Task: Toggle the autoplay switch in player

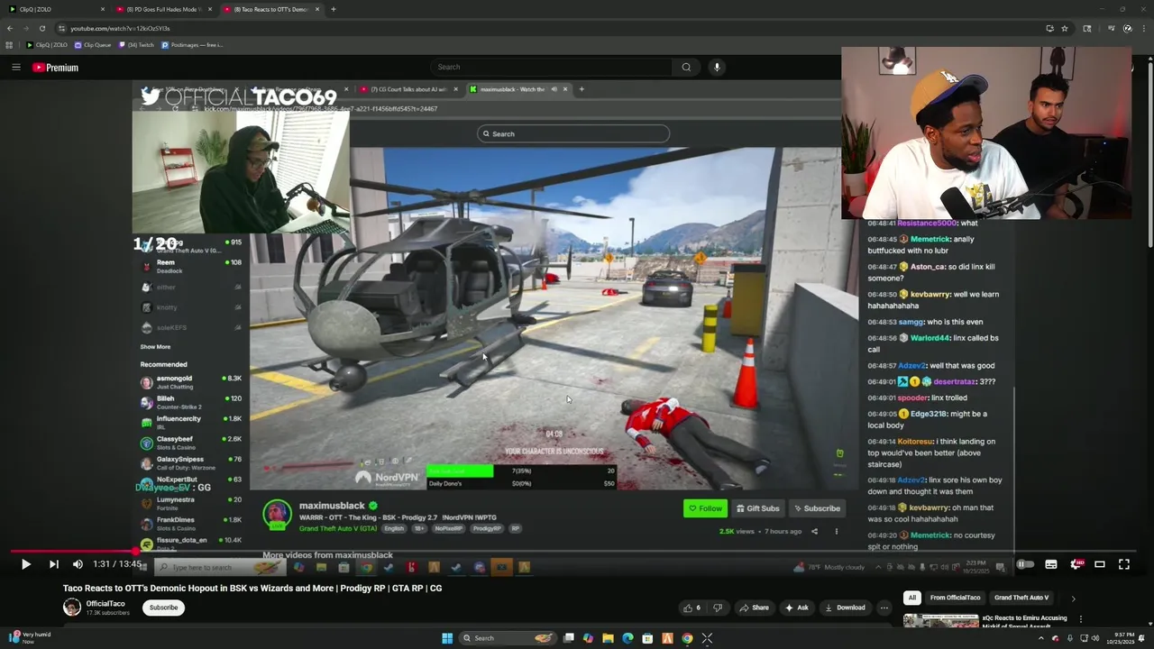Action: tap(1025, 564)
